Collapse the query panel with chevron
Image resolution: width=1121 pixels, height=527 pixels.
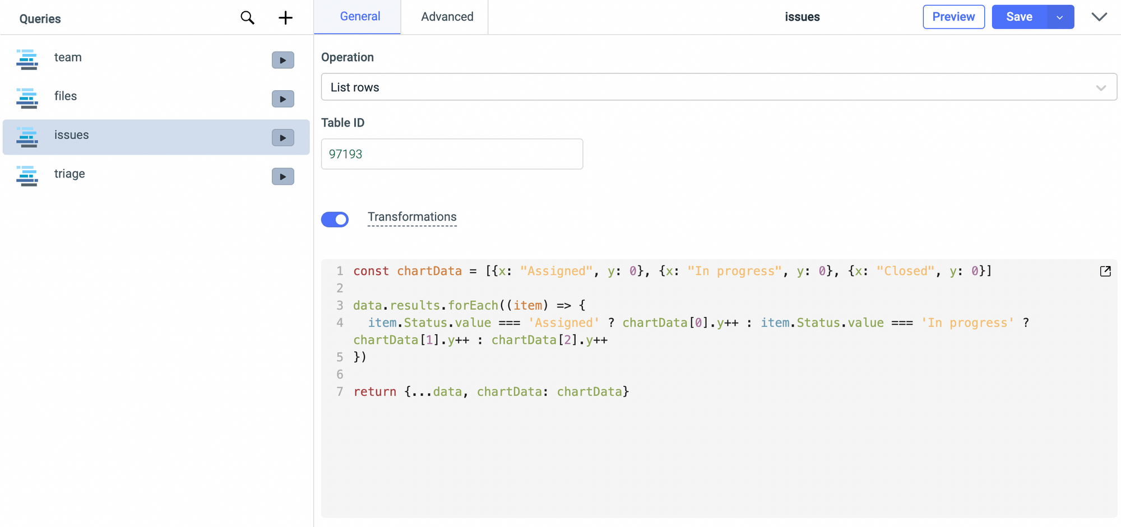click(x=1099, y=17)
